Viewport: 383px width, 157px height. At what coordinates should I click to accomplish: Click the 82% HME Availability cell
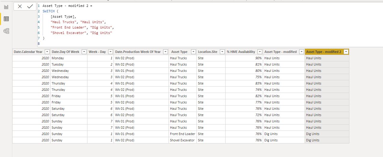[x=244, y=96]
